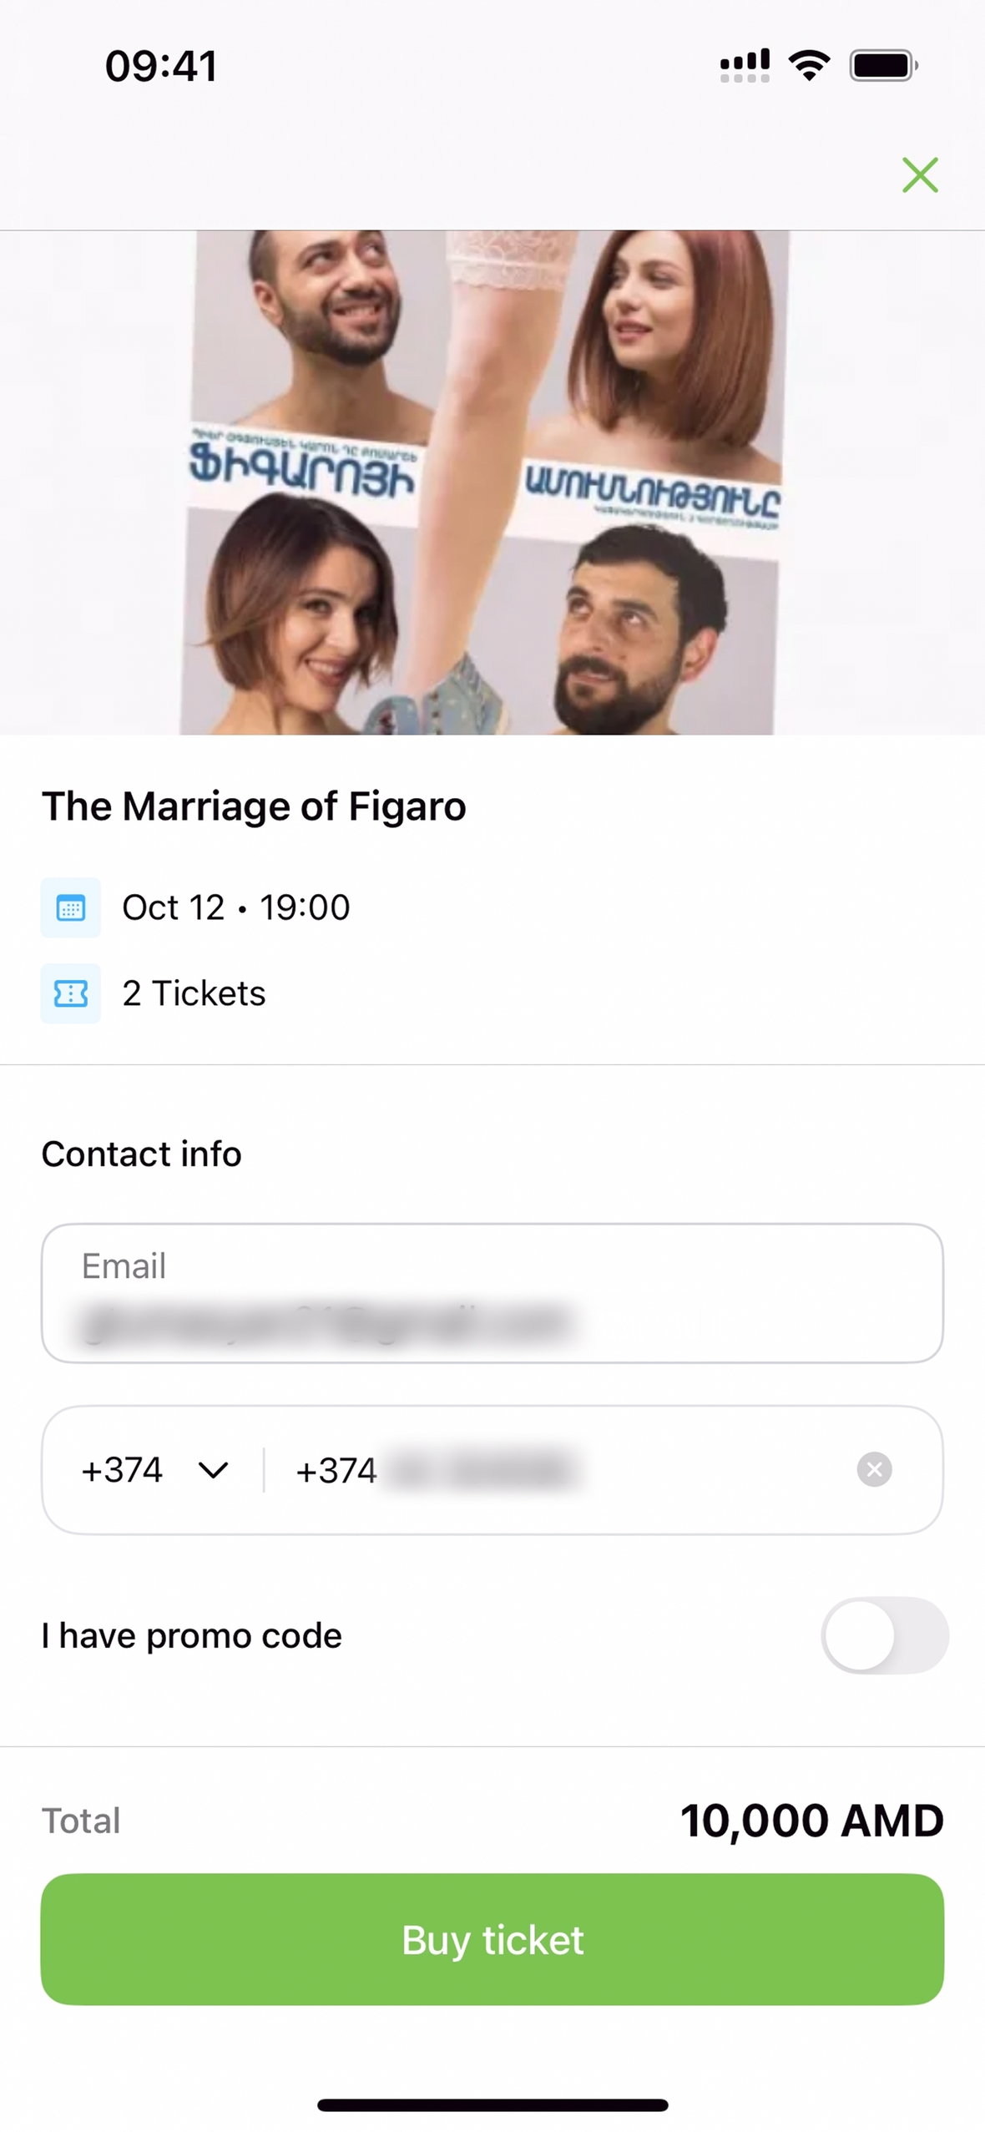Viewport: 985px width, 2132px height.
Task: Tap the battery status icon
Action: pos(883,65)
